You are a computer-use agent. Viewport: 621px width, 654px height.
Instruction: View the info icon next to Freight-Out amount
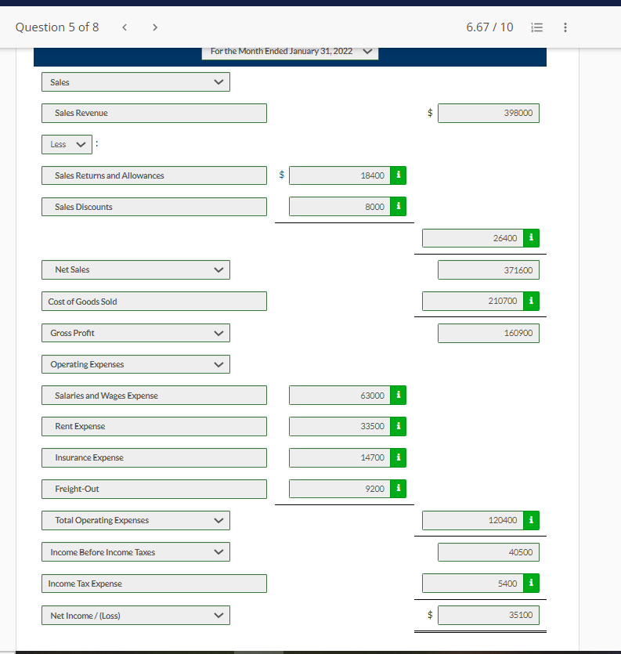click(399, 489)
